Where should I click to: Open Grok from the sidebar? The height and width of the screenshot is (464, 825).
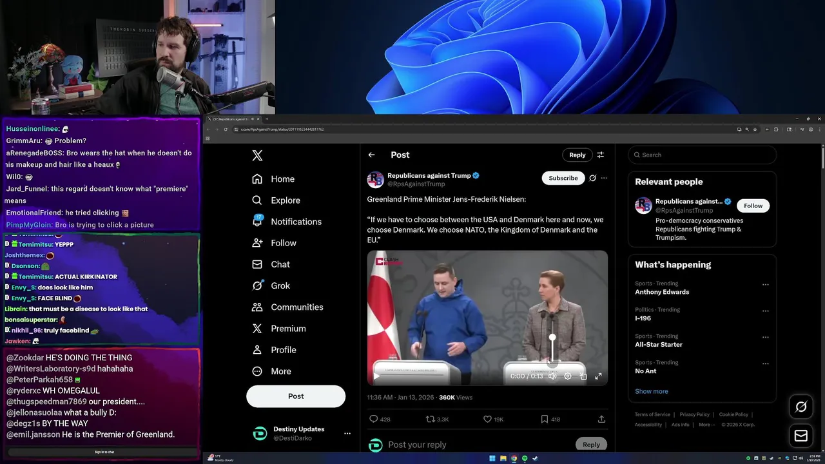coord(271,285)
